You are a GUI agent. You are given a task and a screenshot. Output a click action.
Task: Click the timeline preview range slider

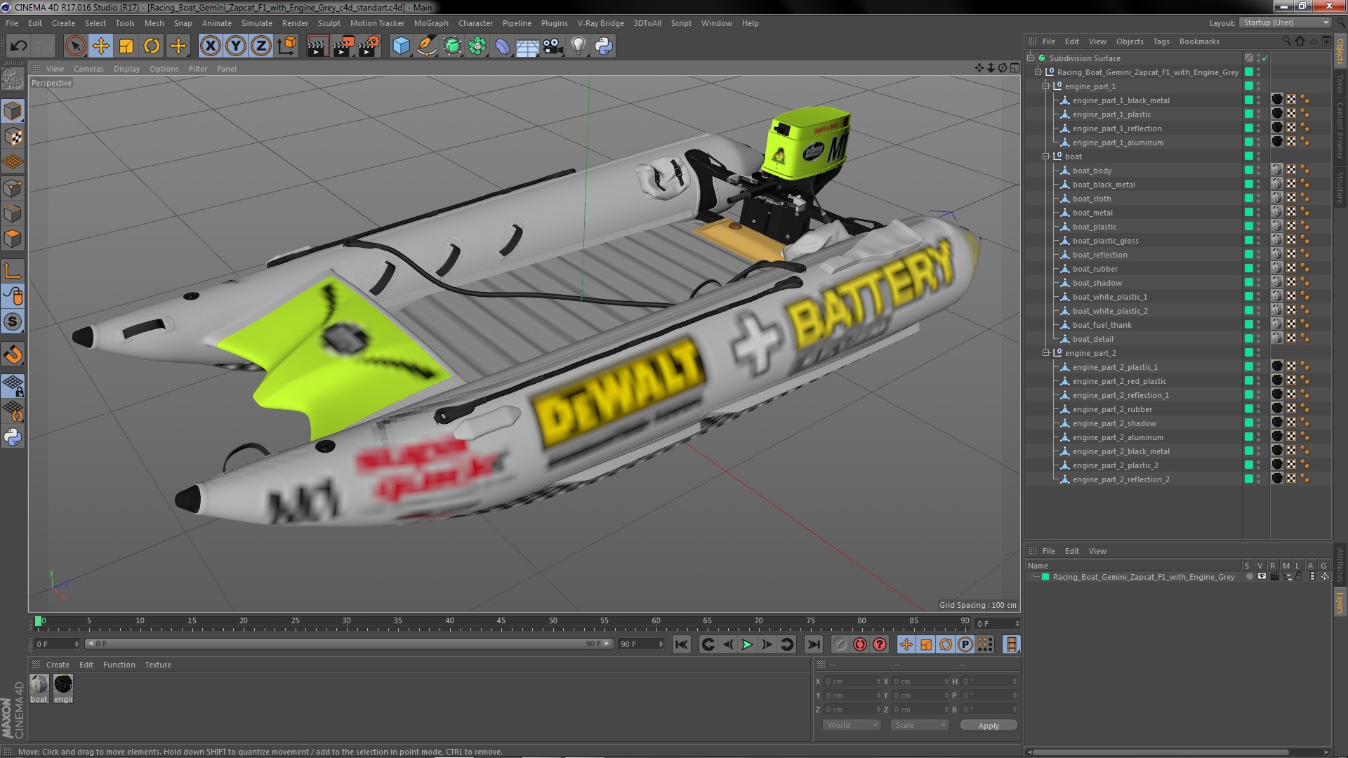349,644
